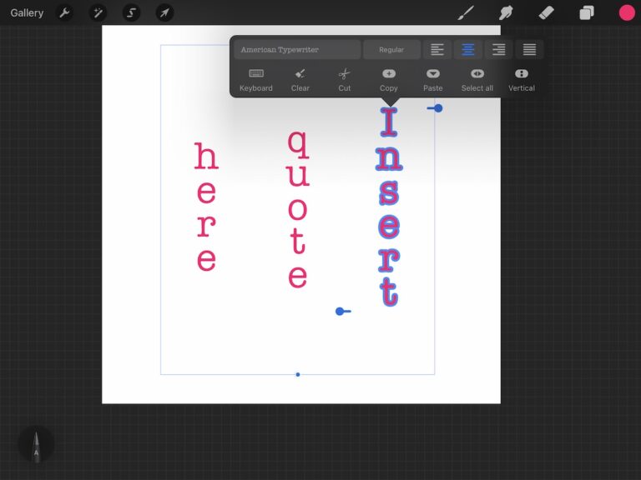The image size is (641, 480).
Task: Select the Smudge tool
Action: pyautogui.click(x=506, y=12)
